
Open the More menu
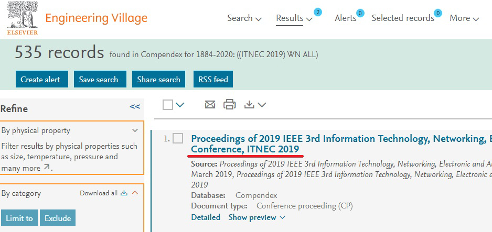[464, 18]
